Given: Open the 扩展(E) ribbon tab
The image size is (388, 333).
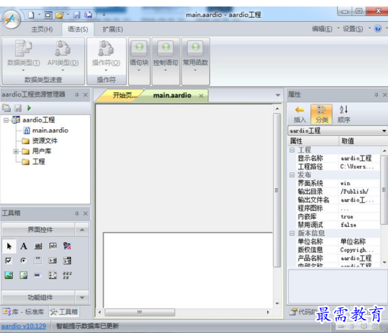Looking at the screenshot, I should (x=113, y=30).
